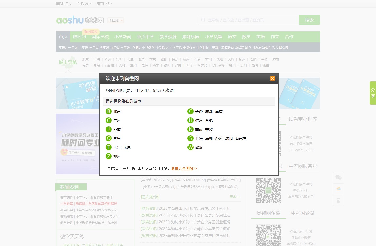Follow the 请进入全国站 link
376x246 pixels.
[x=184, y=168]
